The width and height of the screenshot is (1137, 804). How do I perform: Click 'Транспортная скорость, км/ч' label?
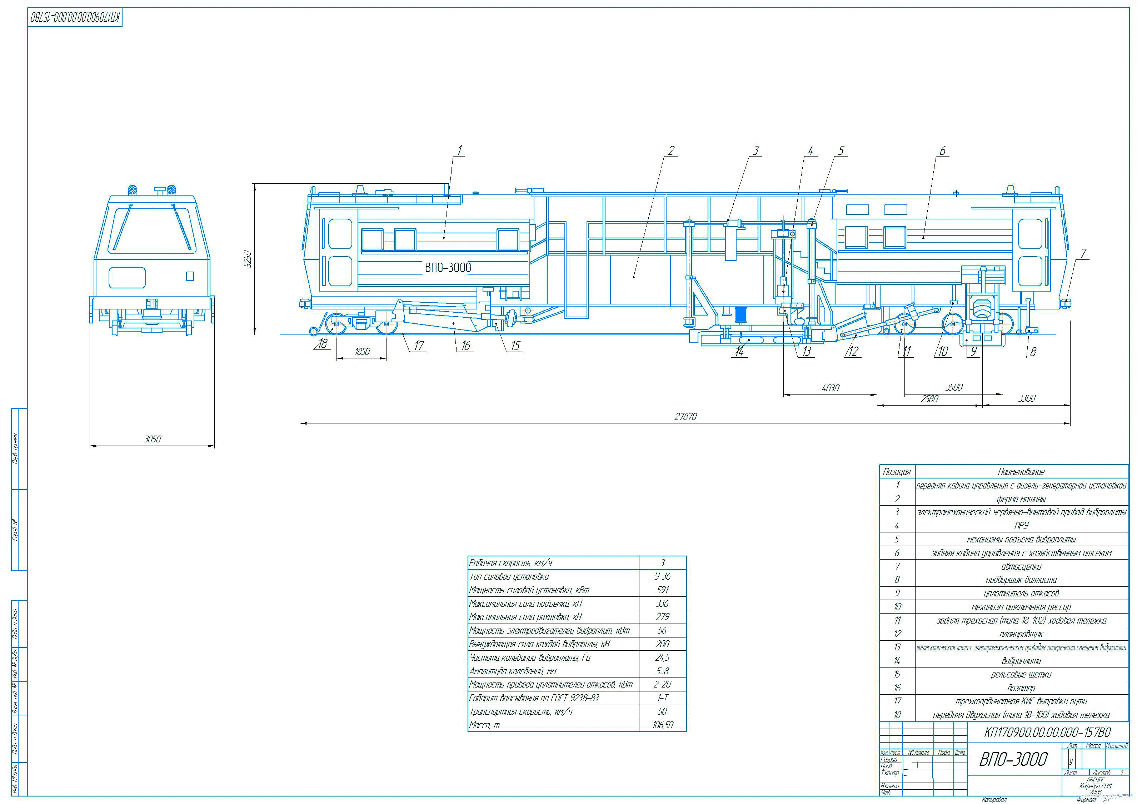pos(521,712)
